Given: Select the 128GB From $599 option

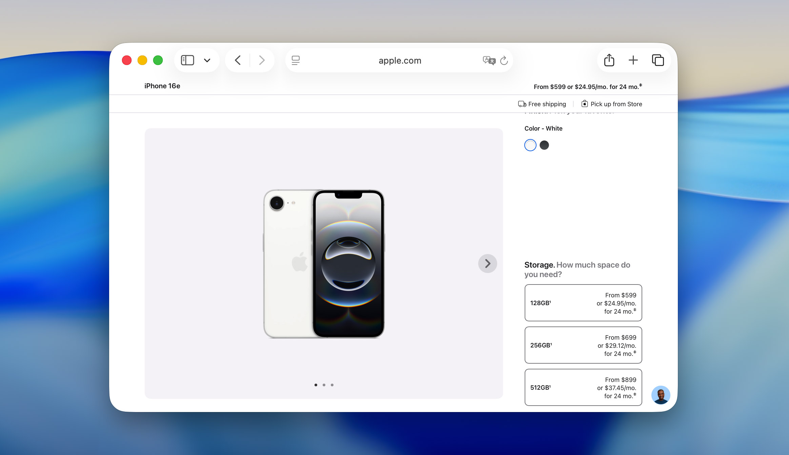Looking at the screenshot, I should [583, 303].
